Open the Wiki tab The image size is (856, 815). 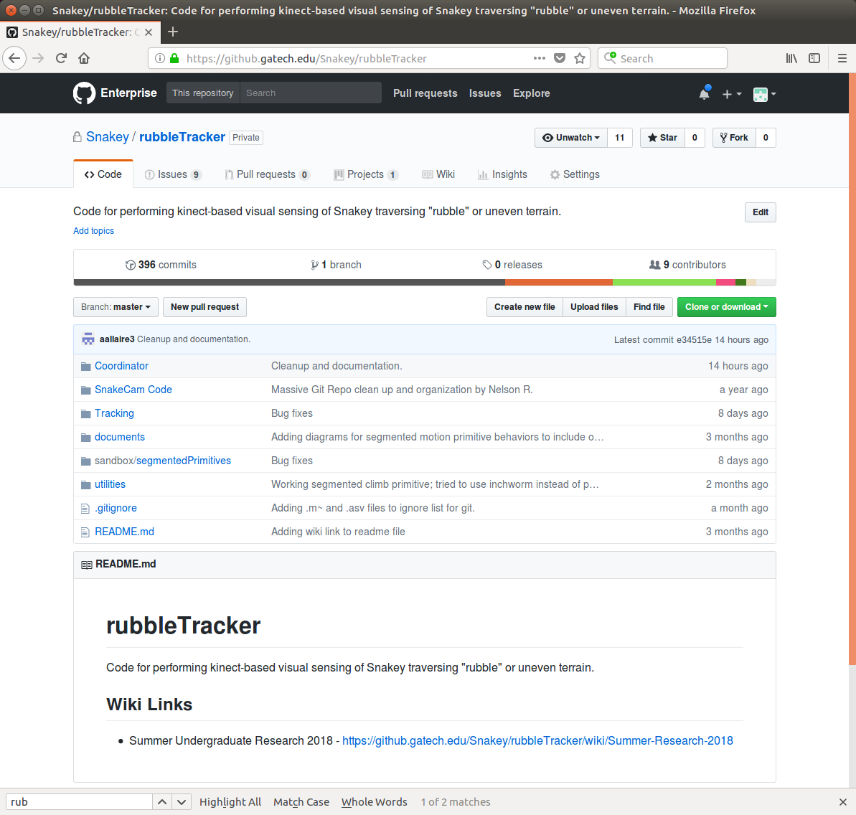point(438,174)
